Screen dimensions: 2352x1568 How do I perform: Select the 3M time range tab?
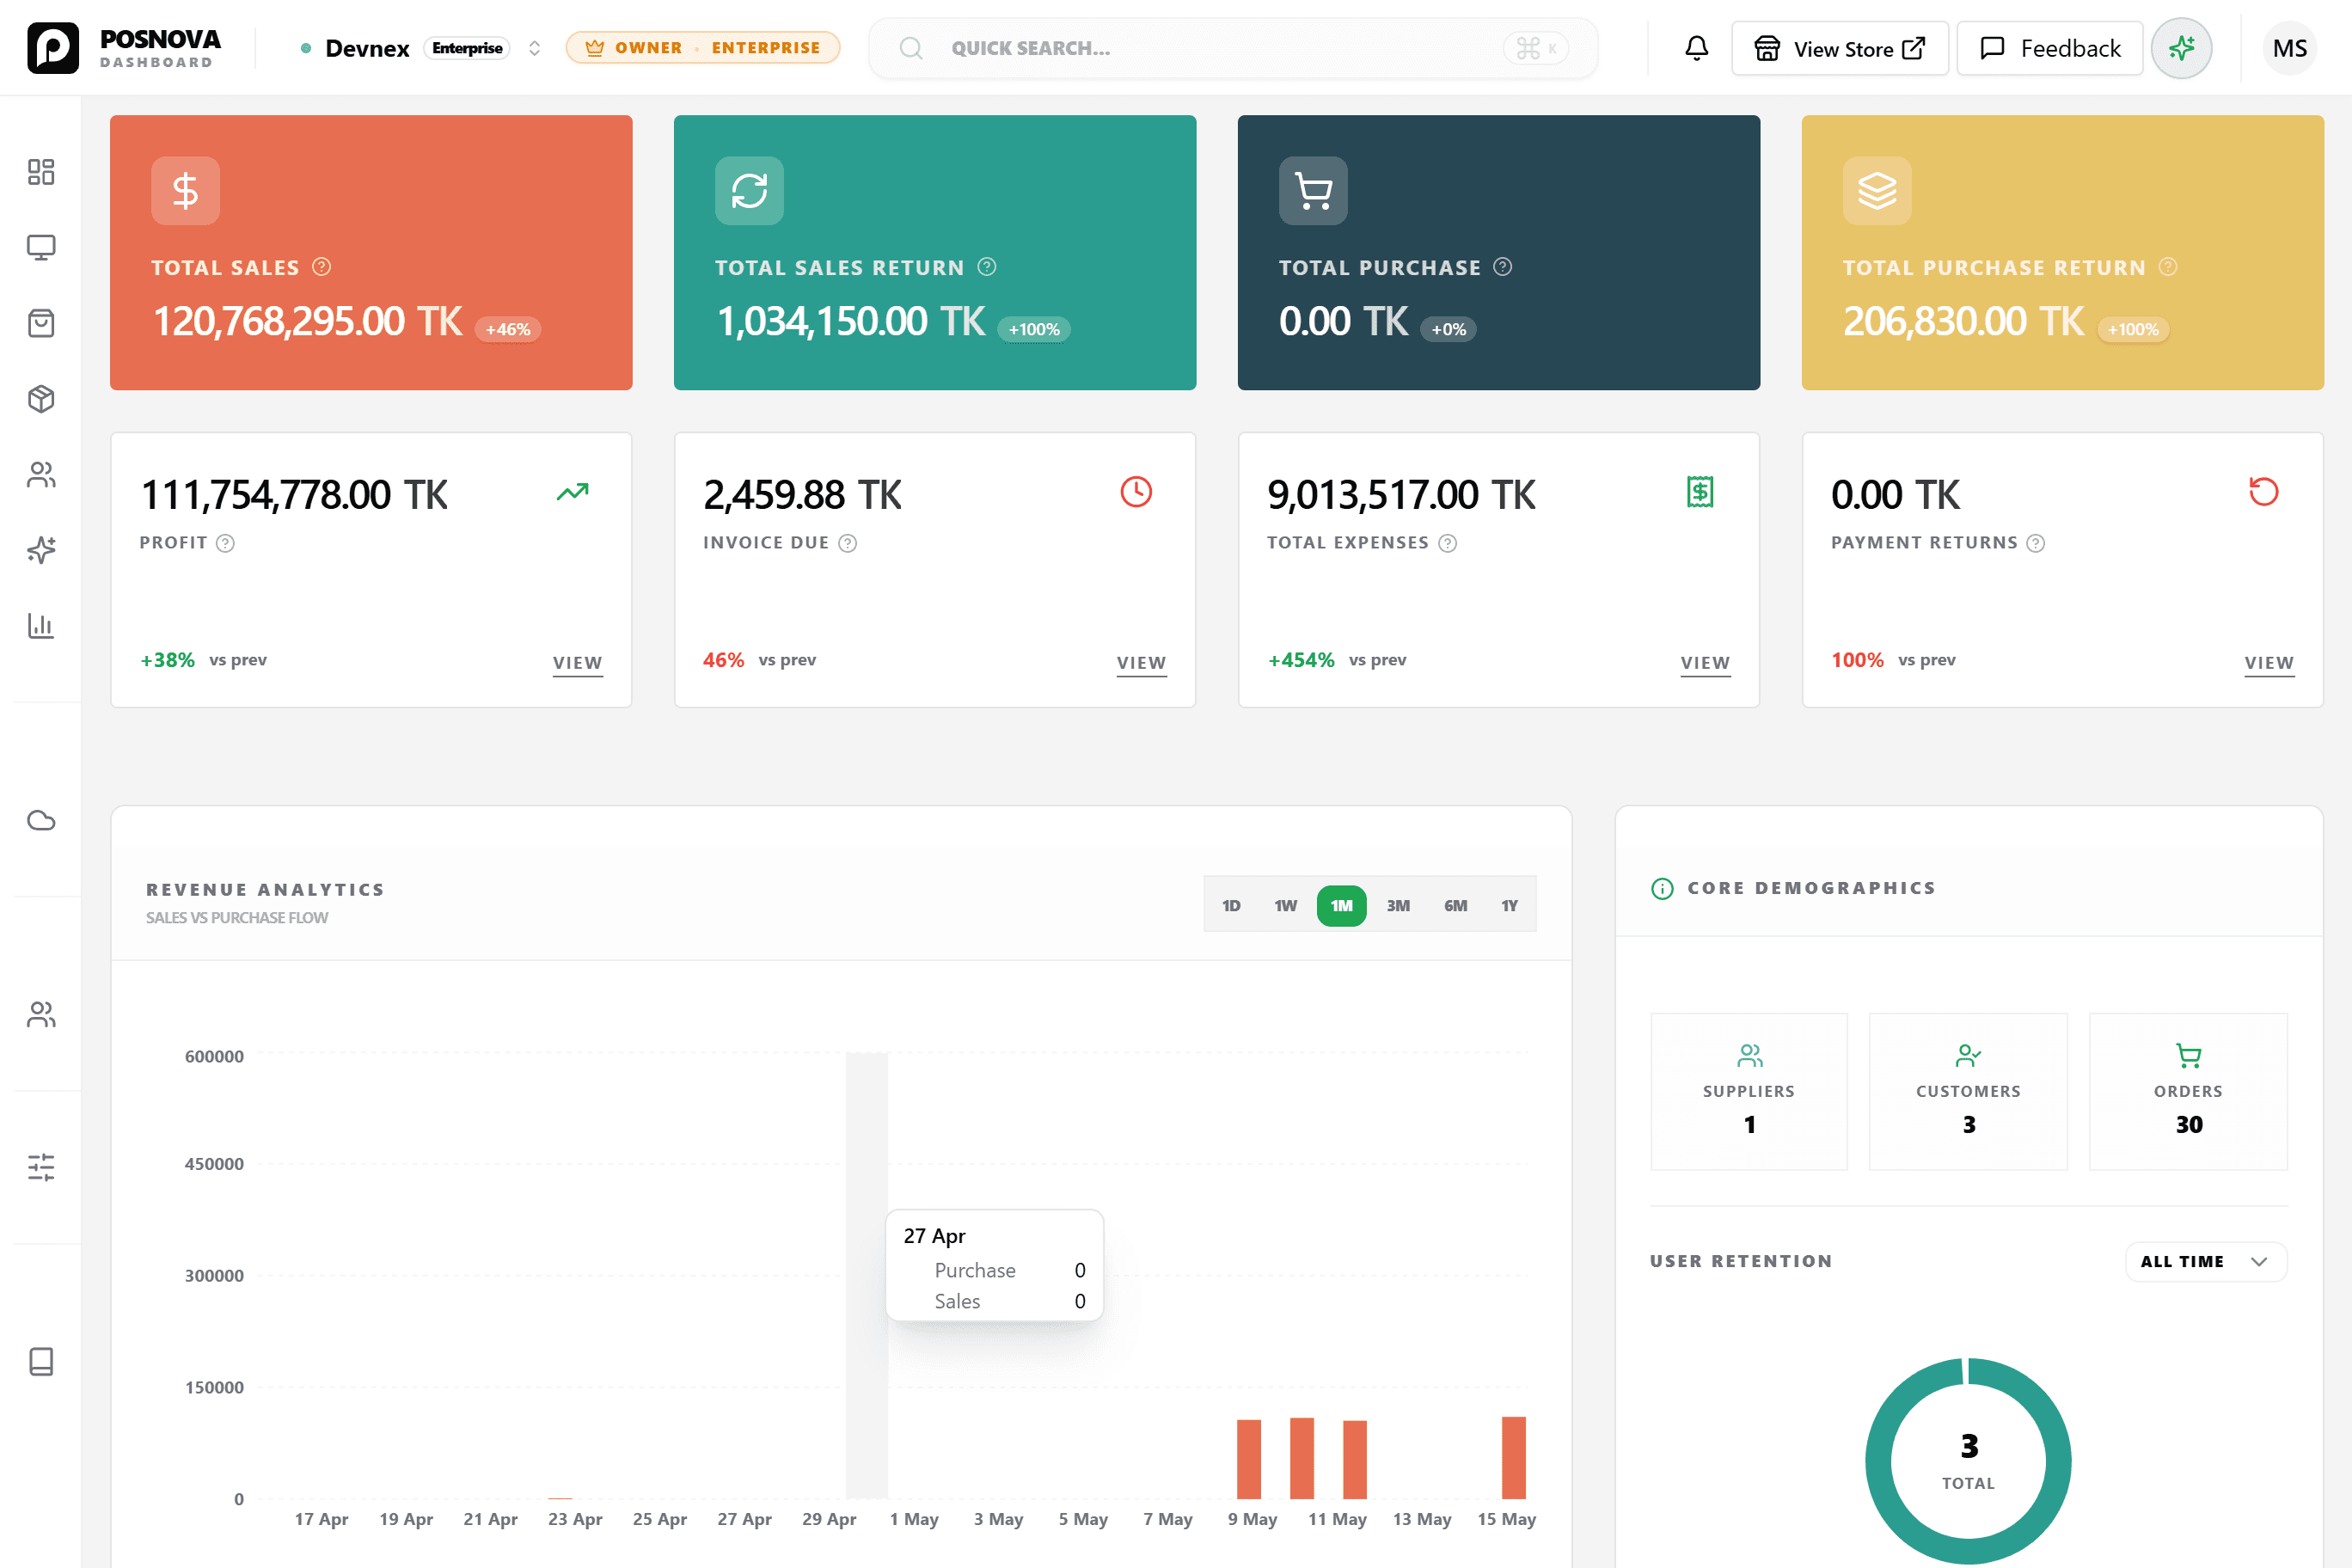[x=1398, y=905]
